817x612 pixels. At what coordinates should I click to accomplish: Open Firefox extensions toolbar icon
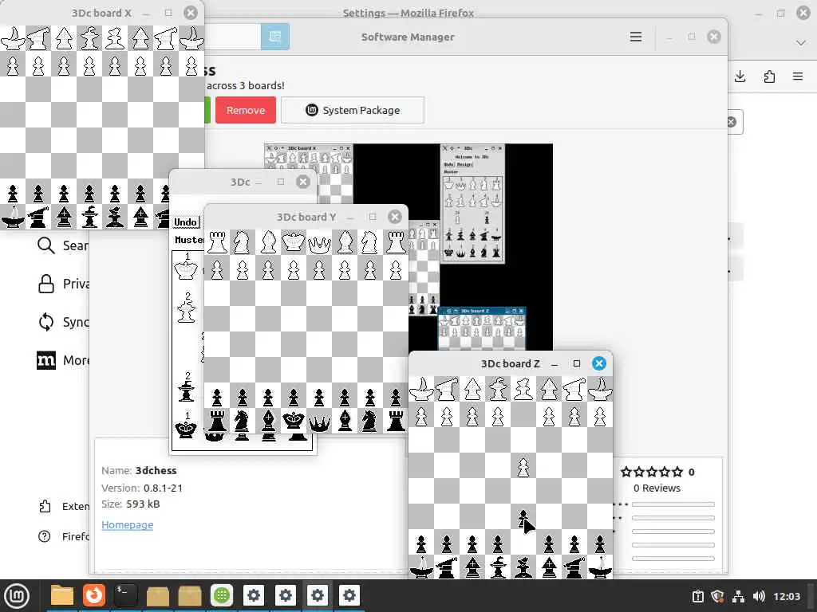coord(769,77)
